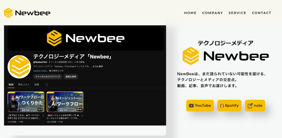Open the AIエージェントの前にAIワークフロー video thumbnail
The height and width of the screenshot is (138, 282).
65,102
